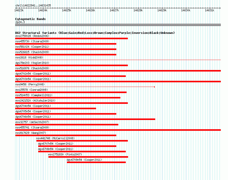Open esv32757 (deSmith2007) variant
Image resolution: width=228 pixels, height=180 pixels.
pos(32,122)
